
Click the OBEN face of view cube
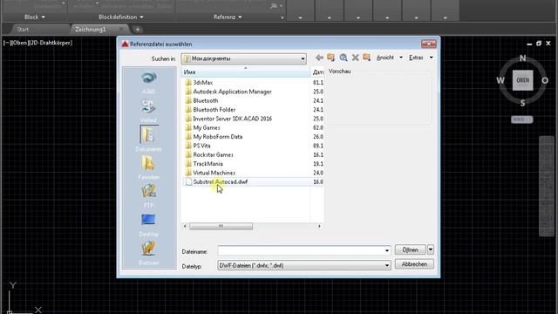522,80
